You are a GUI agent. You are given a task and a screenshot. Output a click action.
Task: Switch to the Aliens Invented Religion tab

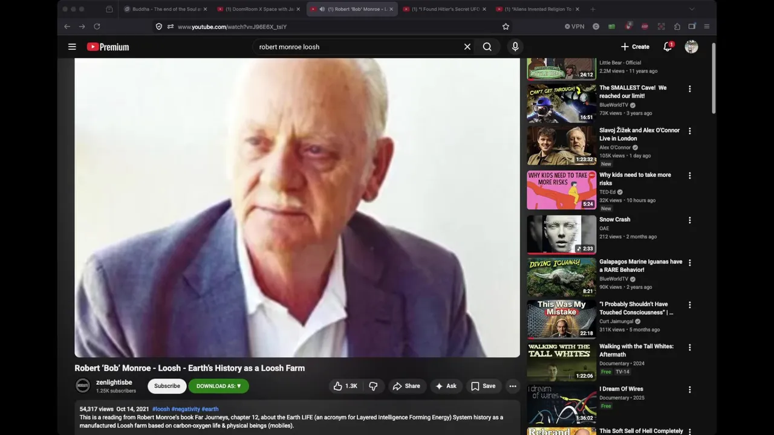(537, 9)
